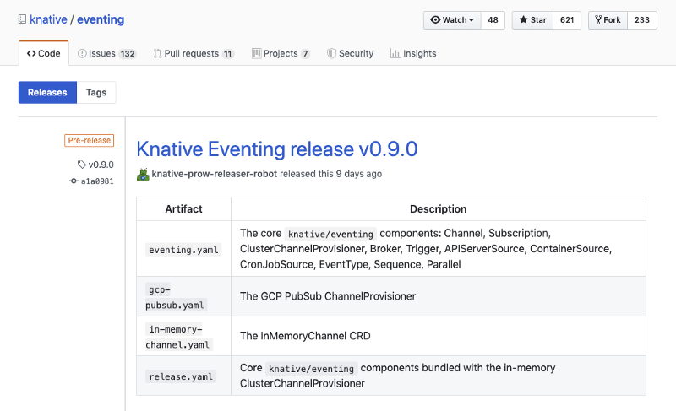
Task: View the 48 watchers count
Action: pyautogui.click(x=493, y=20)
